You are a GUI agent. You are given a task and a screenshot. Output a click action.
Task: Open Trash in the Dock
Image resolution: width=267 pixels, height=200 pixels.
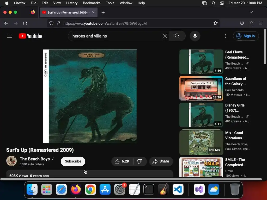coord(235,189)
